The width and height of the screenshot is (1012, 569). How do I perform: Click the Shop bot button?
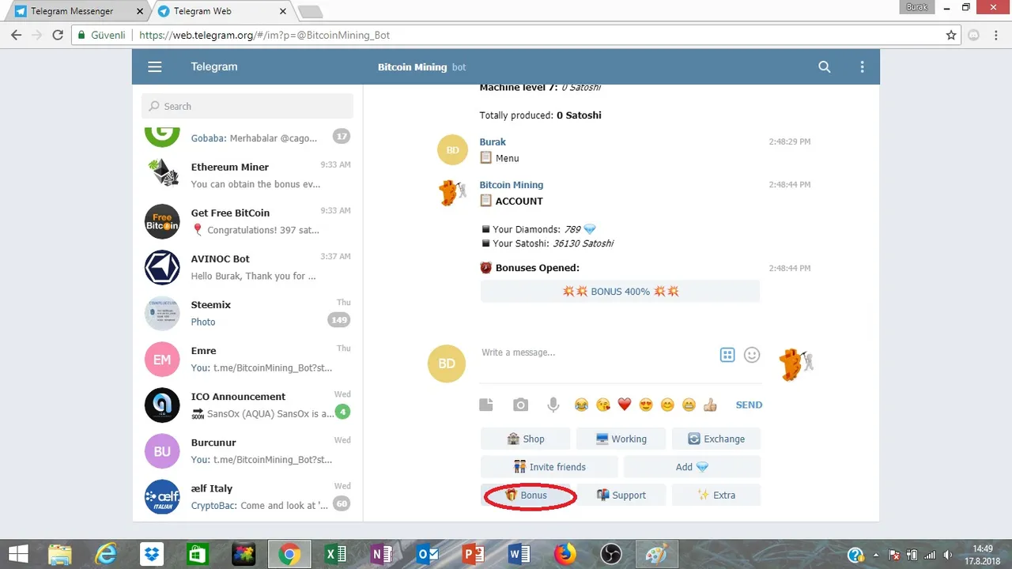525,439
